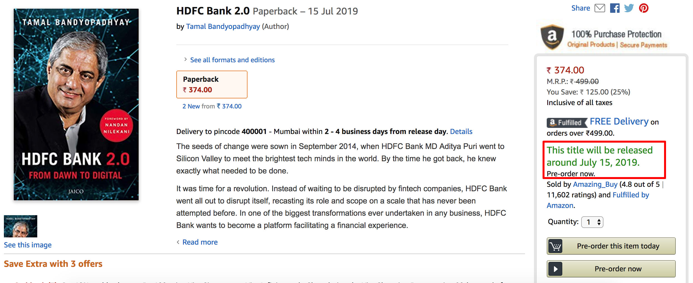The width and height of the screenshot is (693, 283).
Task: Open the Quantity selector
Action: [592, 222]
